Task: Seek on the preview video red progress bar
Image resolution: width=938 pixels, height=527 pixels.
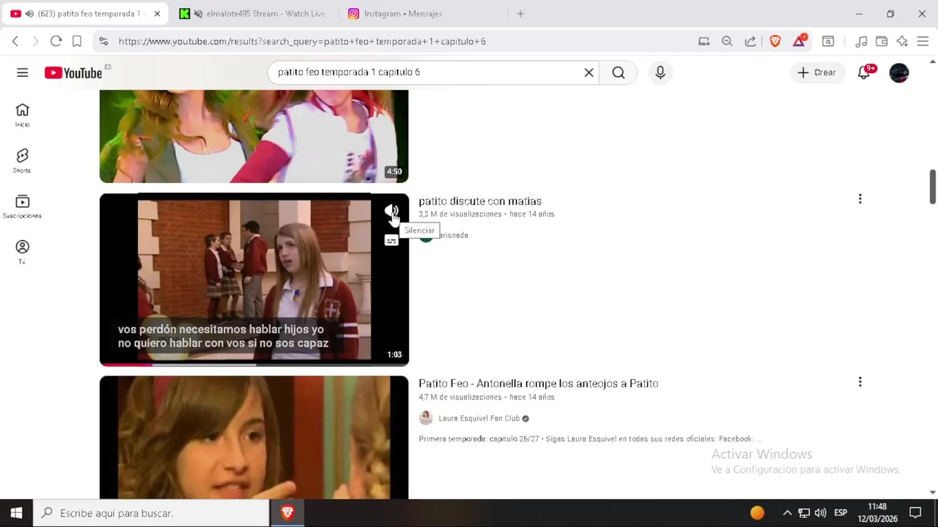Action: pyautogui.click(x=254, y=363)
